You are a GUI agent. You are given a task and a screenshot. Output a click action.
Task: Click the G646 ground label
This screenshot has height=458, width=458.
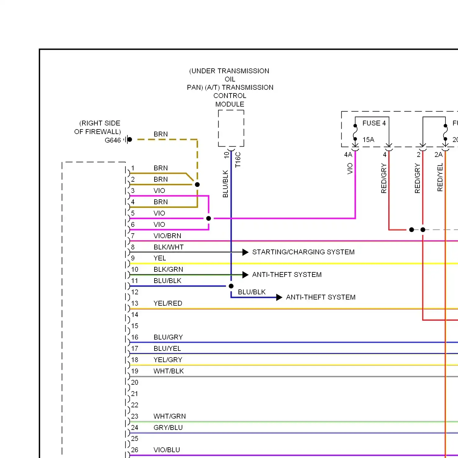[113, 140]
